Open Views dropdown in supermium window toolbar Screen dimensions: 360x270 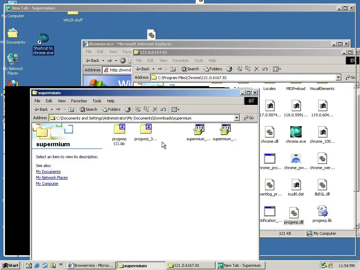pos(175,109)
